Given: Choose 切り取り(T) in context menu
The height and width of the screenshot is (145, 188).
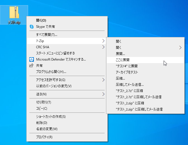Looking at the screenshot, I should pyautogui.click(x=67, y=102).
